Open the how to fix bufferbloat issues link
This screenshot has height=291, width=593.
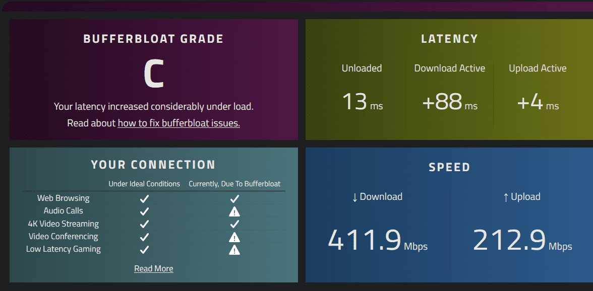coord(179,123)
